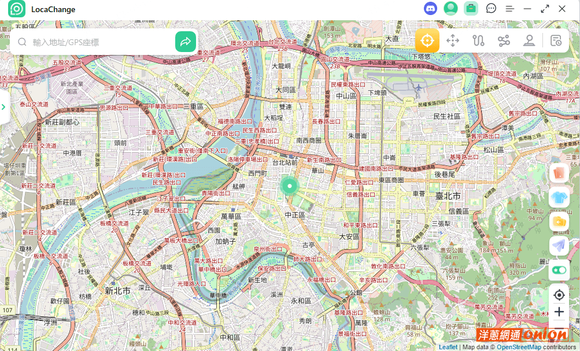Click the 江子翠 label

point(139,212)
